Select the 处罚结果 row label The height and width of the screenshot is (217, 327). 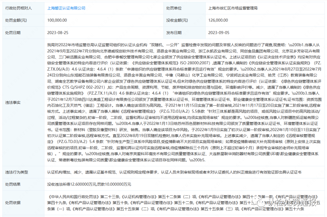tap(13, 184)
